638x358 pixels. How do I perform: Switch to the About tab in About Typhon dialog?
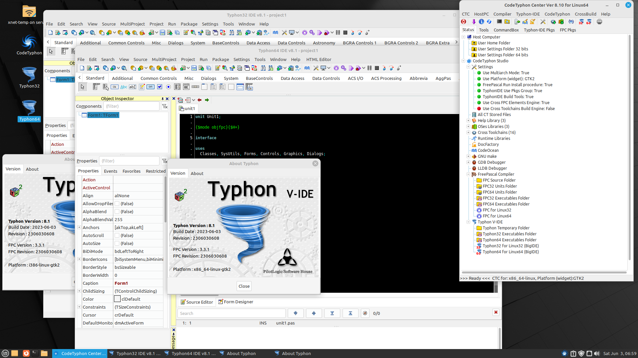(x=197, y=173)
